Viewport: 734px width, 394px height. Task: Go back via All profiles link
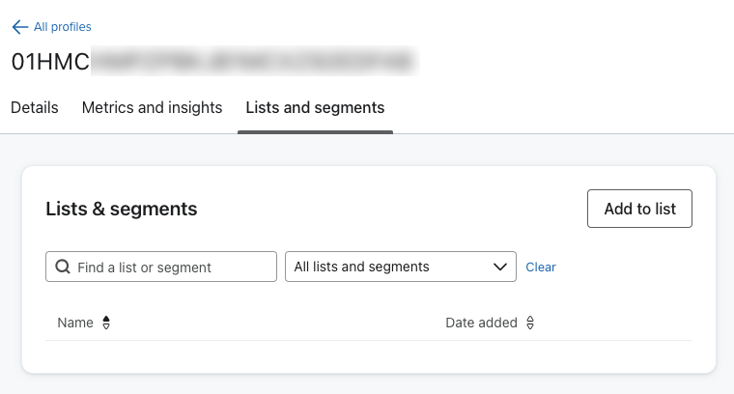[62, 27]
